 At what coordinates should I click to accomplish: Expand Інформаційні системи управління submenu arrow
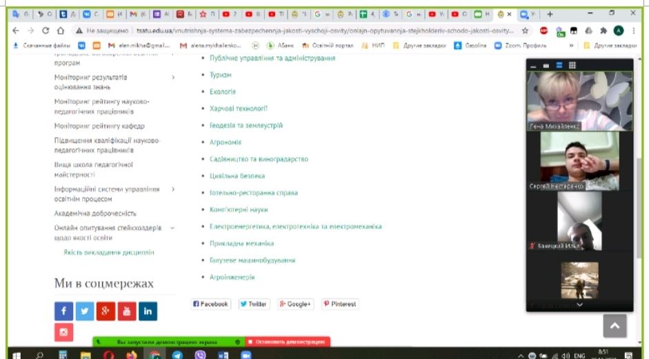[173, 189]
